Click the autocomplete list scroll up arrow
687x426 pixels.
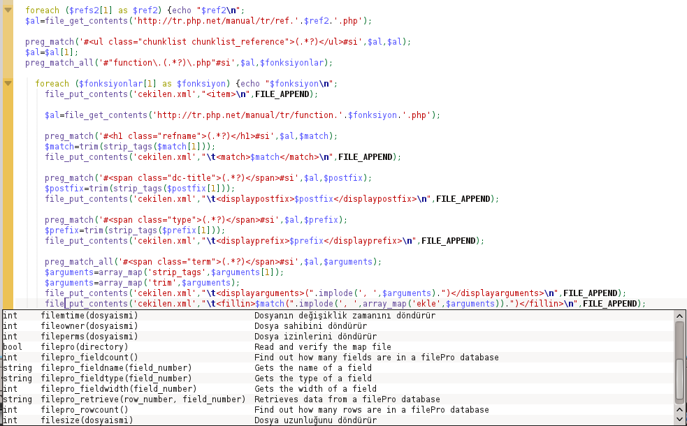click(x=679, y=316)
